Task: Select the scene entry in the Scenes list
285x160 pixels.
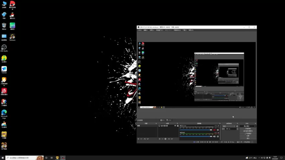Action: [147, 126]
